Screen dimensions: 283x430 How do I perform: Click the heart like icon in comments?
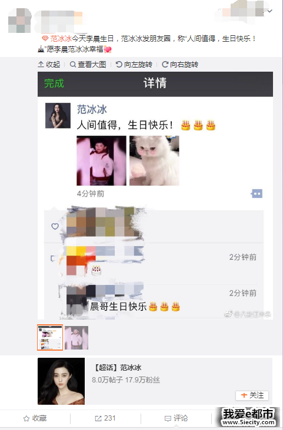[55, 226]
